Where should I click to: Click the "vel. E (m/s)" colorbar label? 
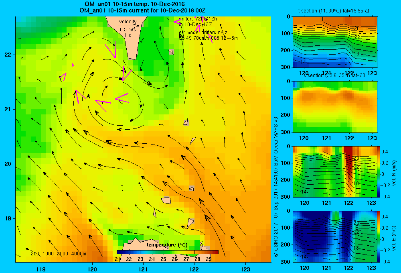coord(394,238)
